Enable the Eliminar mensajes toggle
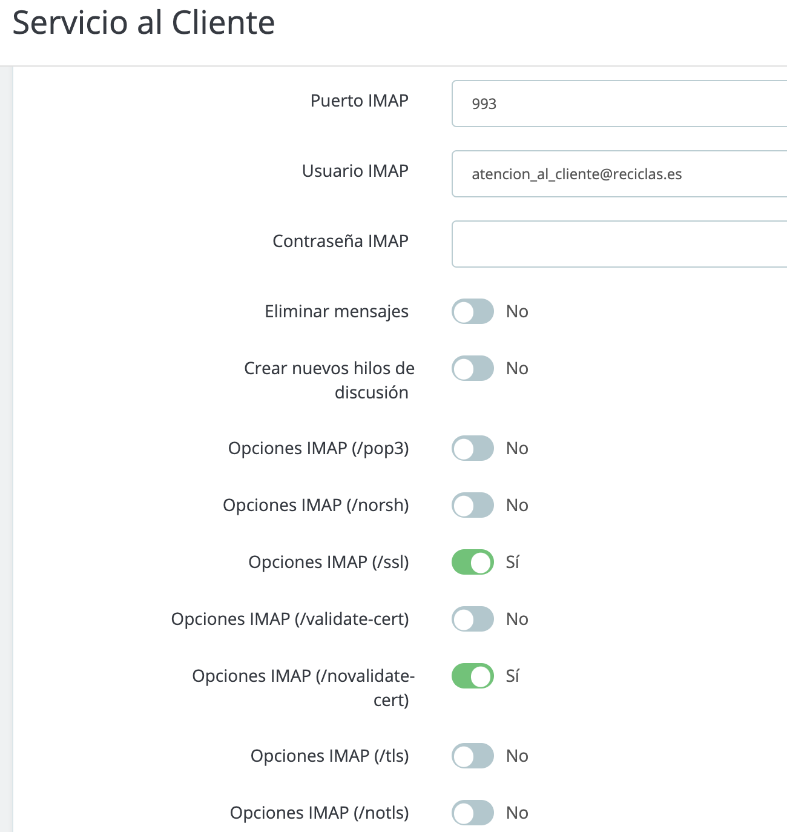The height and width of the screenshot is (832, 787). [x=473, y=311]
